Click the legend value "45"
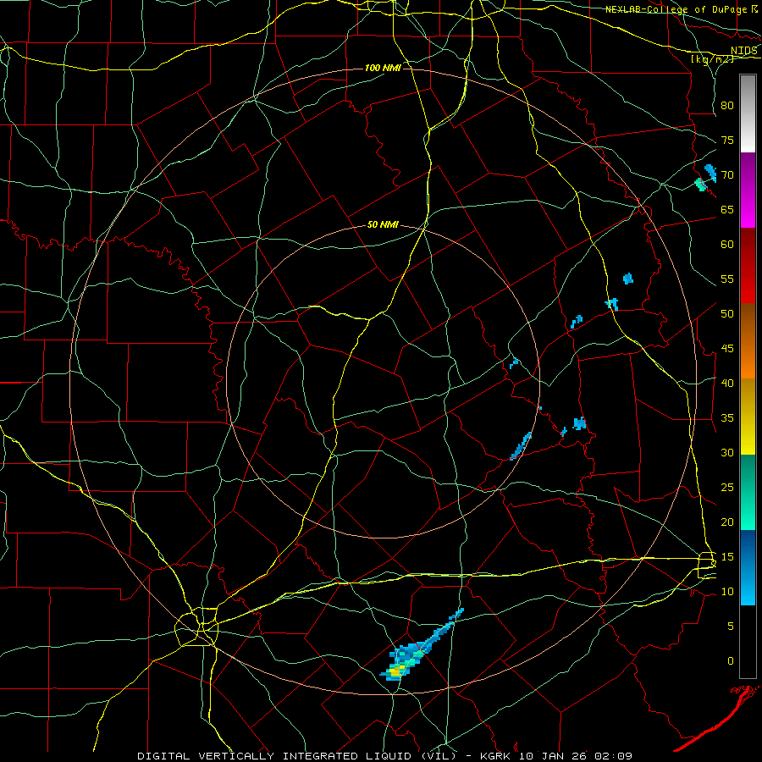This screenshot has height=762, width=762. pyautogui.click(x=727, y=349)
